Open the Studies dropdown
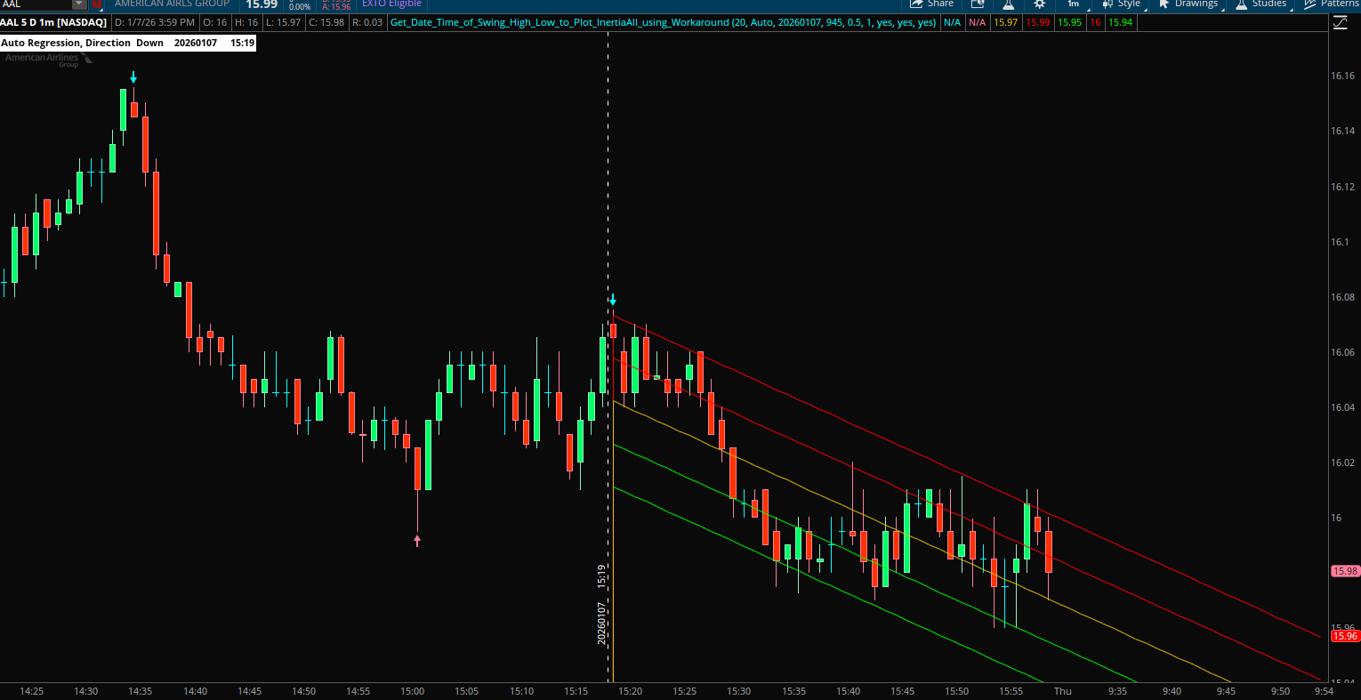 [x=1261, y=4]
